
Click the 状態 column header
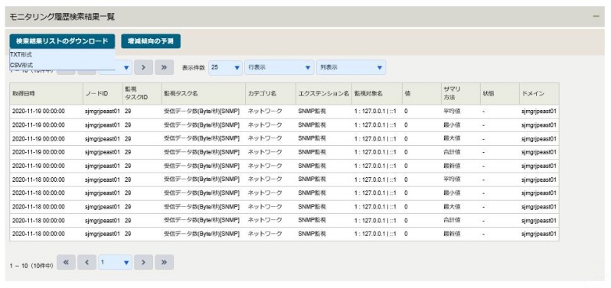(499, 94)
